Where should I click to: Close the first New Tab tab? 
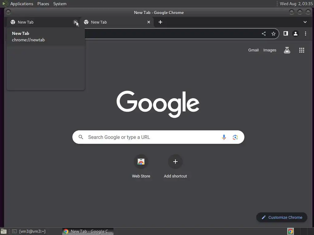tap(75, 22)
